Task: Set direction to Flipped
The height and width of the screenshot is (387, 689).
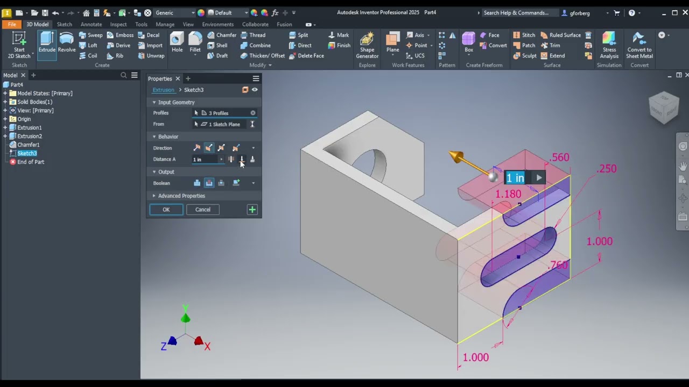Action: tap(209, 148)
